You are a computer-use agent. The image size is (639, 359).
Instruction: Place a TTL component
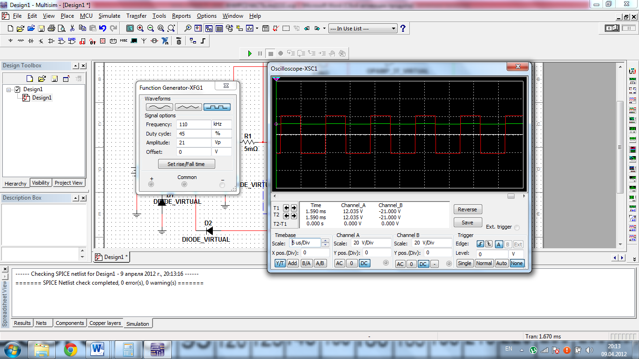pyautogui.click(x=61, y=41)
